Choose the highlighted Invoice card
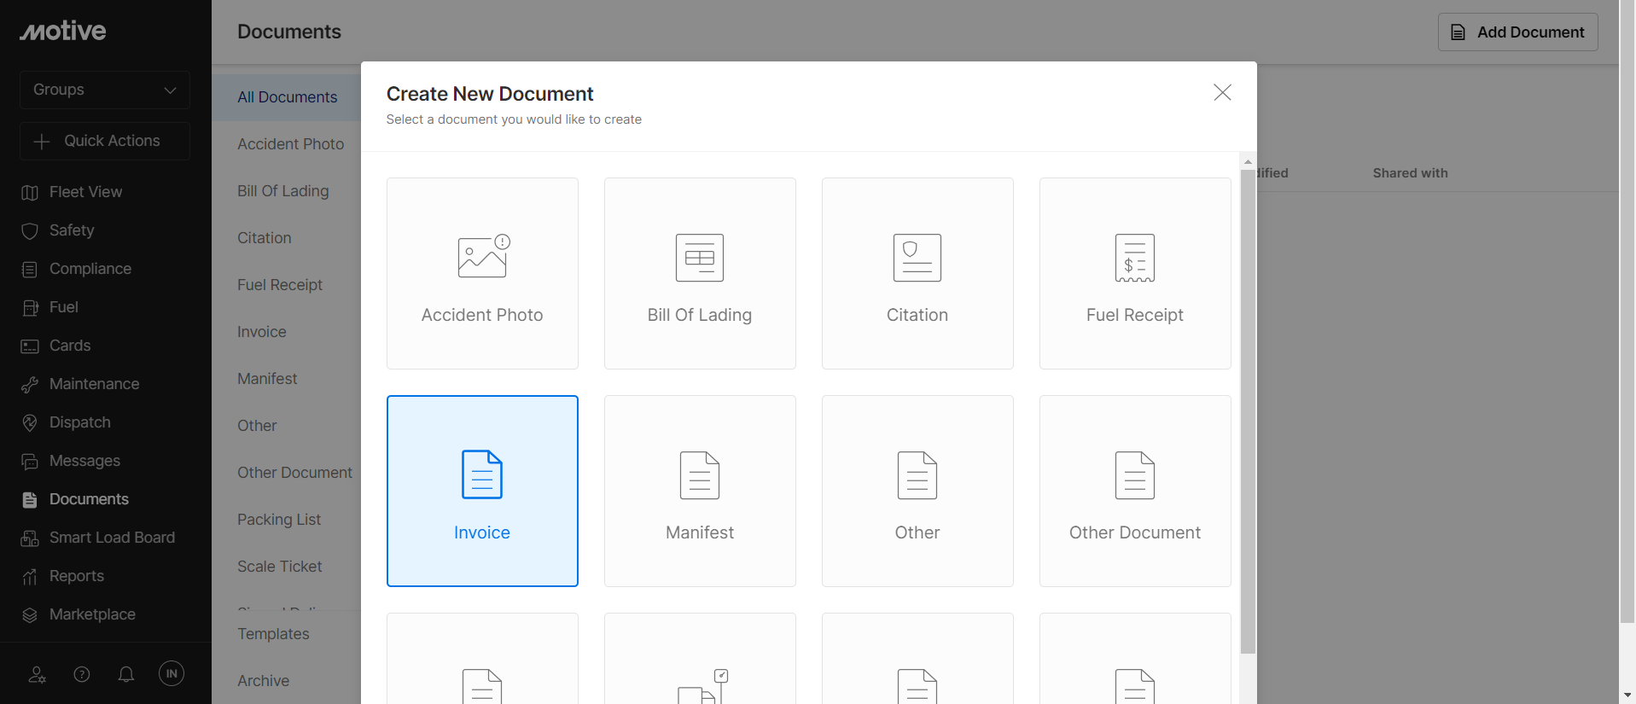Image resolution: width=1636 pixels, height=704 pixels. [482, 491]
